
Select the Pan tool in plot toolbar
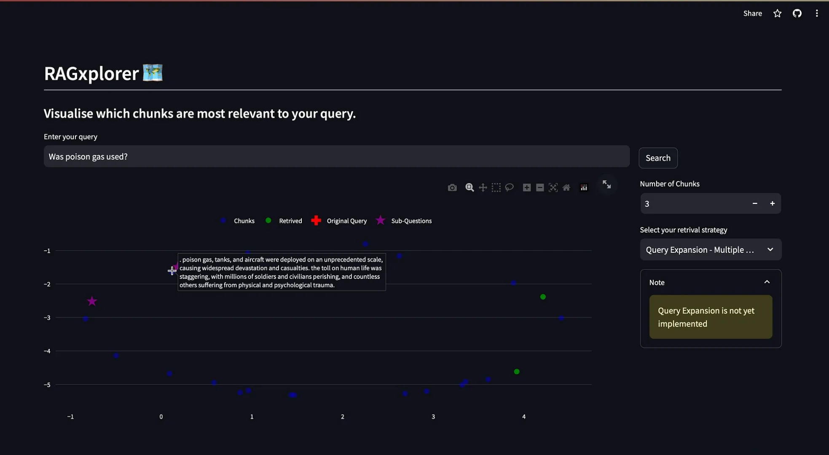(483, 188)
